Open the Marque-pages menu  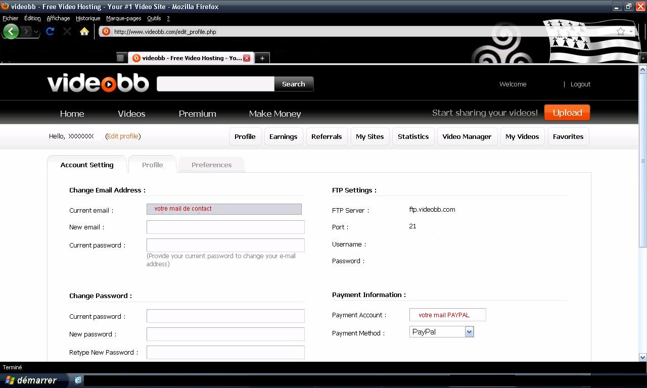tap(123, 18)
